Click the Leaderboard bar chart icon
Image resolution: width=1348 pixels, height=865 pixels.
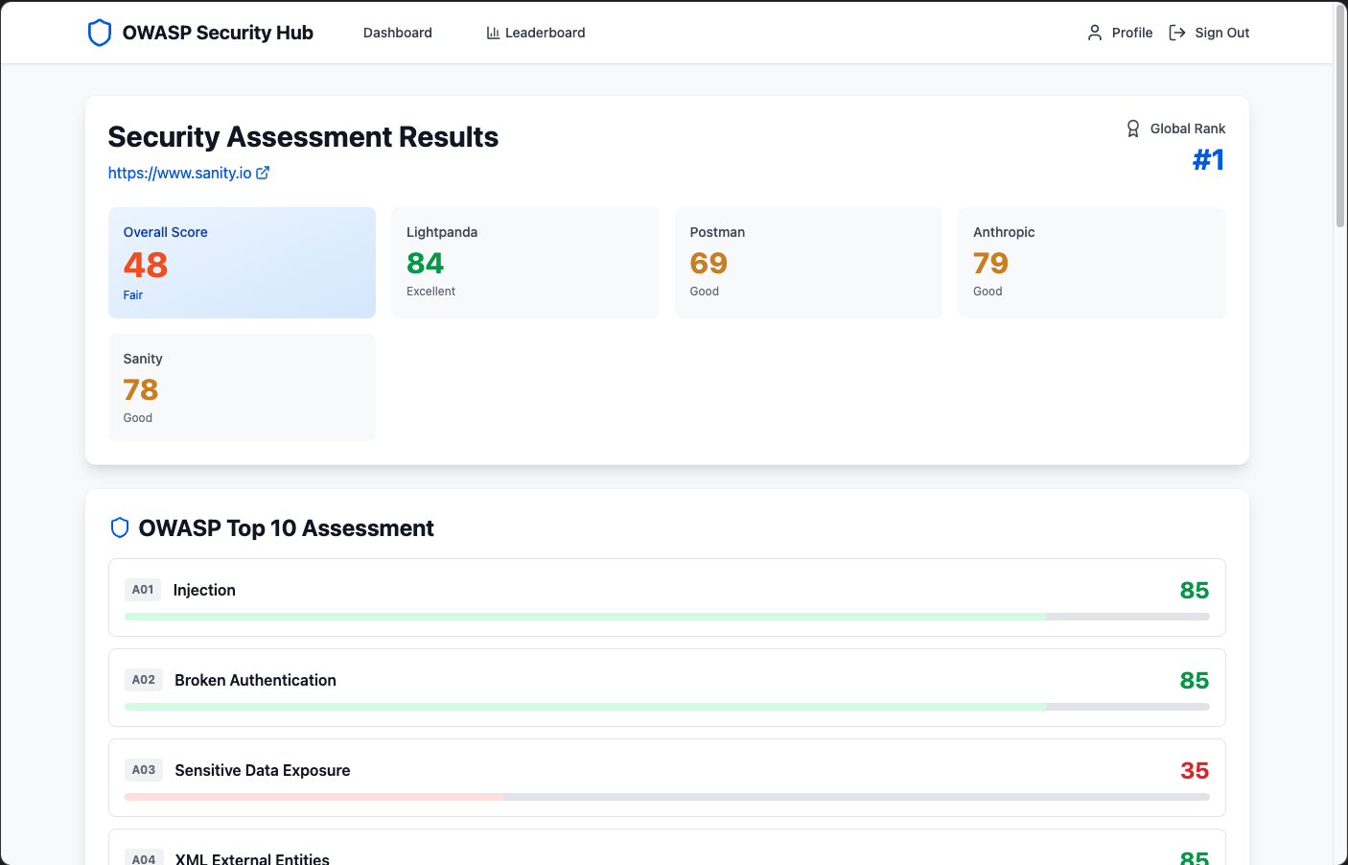[493, 33]
